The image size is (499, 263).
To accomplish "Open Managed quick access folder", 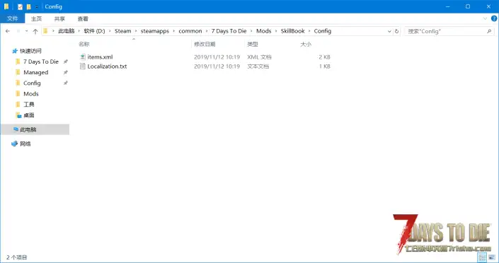I will pyautogui.click(x=35, y=73).
